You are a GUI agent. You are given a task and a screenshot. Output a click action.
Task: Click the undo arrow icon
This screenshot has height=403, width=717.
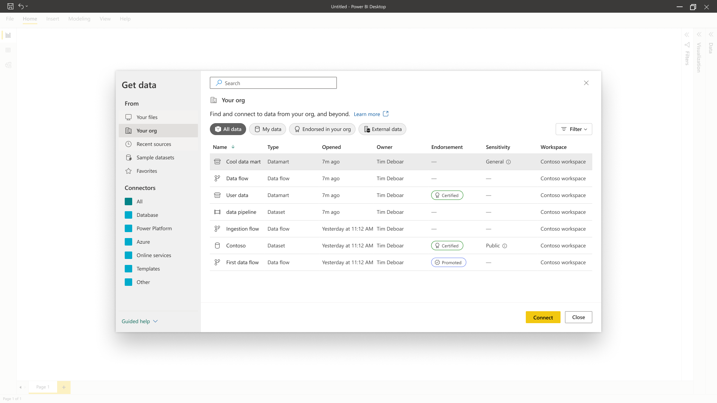(21, 6)
